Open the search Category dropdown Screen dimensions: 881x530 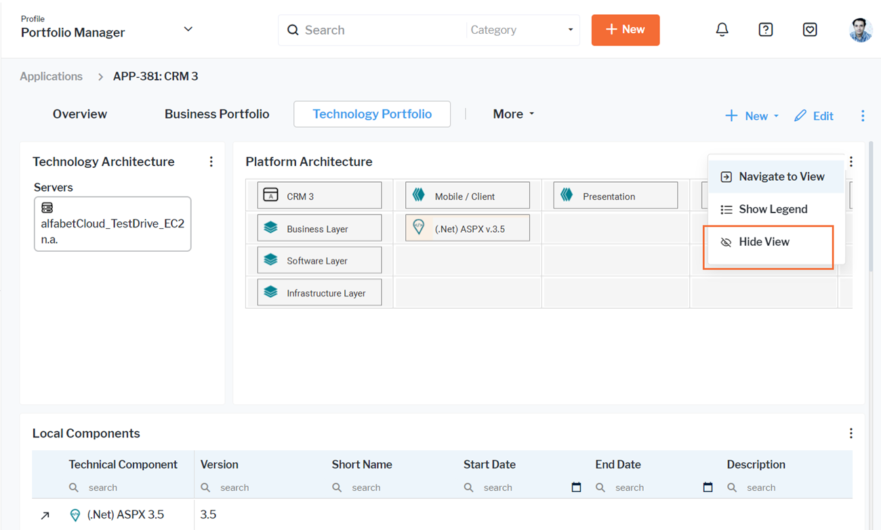click(x=522, y=30)
